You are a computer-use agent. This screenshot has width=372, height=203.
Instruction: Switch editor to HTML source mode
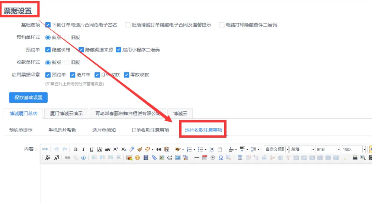click(45, 149)
